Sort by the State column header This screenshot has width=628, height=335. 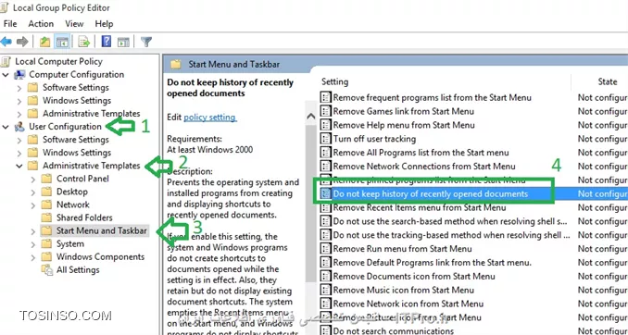(608, 81)
